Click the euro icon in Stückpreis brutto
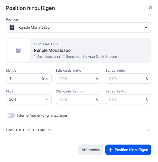 (97, 99)
